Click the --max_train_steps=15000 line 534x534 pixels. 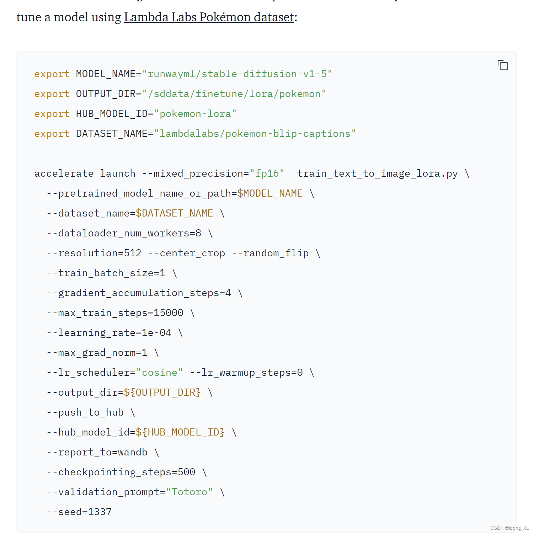click(x=115, y=313)
